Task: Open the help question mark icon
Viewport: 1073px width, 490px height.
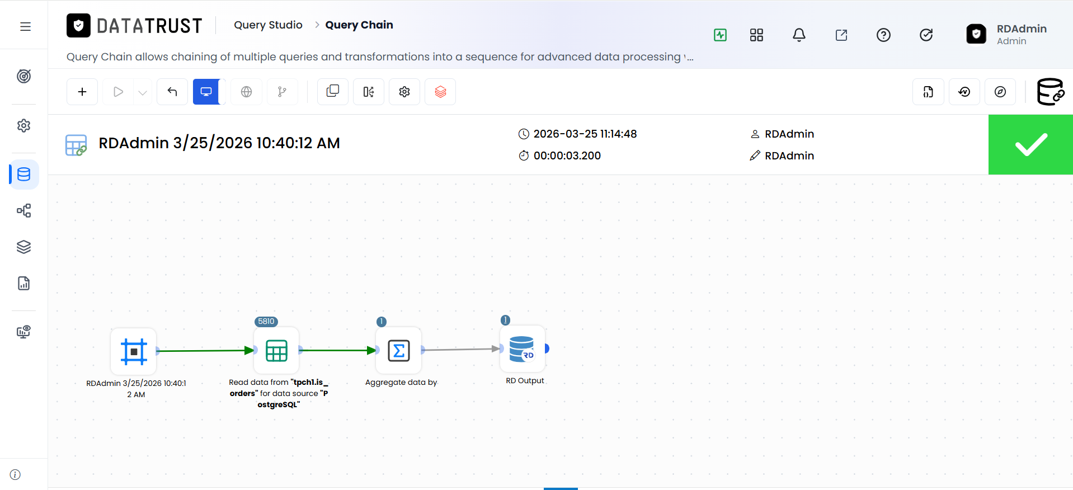Action: pyautogui.click(x=883, y=35)
